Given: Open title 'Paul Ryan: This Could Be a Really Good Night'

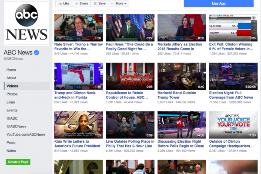Looking at the screenshot, I should [x=129, y=47].
